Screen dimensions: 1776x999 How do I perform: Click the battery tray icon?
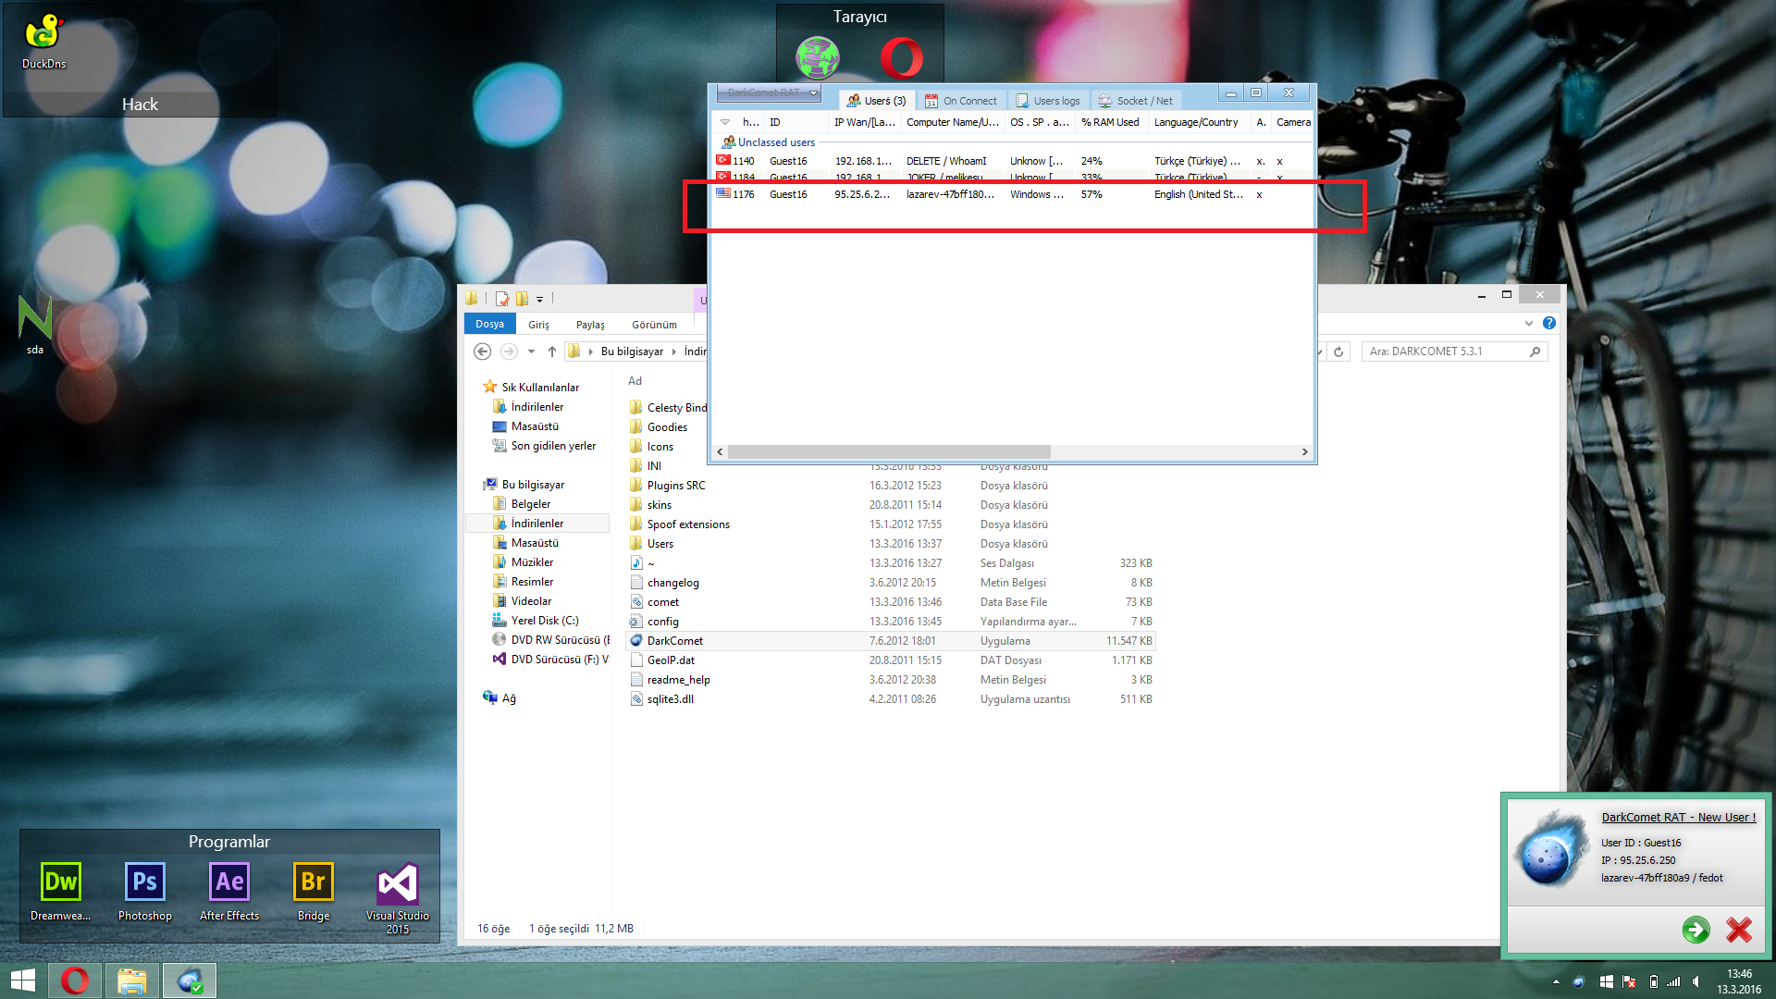[x=1653, y=981]
